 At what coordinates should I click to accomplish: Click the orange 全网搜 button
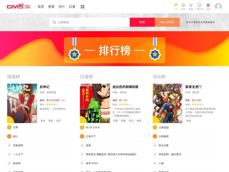(167, 22)
